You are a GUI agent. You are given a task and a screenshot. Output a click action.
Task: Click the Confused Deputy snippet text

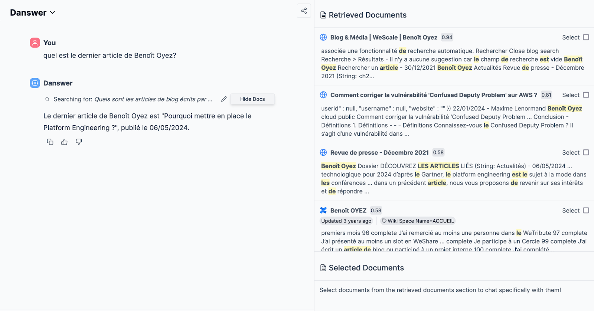tap(451, 121)
